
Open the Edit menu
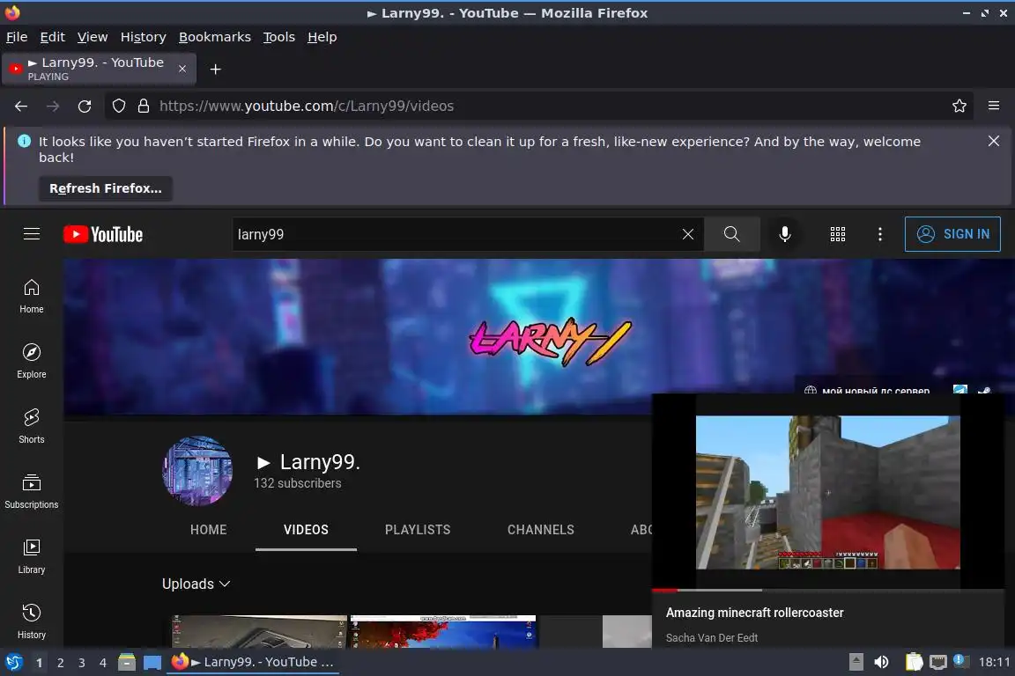coord(53,37)
